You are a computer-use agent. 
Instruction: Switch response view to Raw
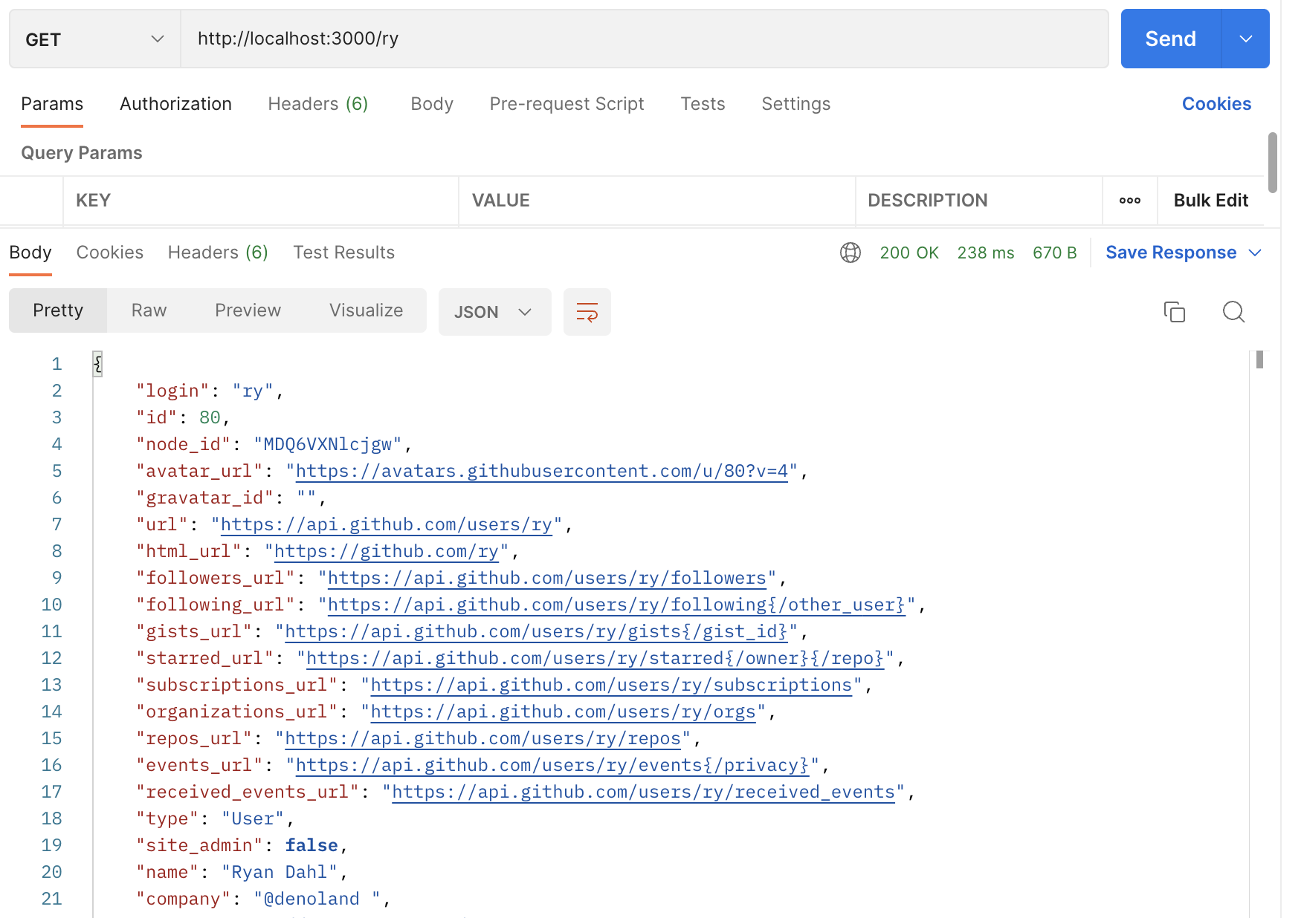pyautogui.click(x=148, y=310)
